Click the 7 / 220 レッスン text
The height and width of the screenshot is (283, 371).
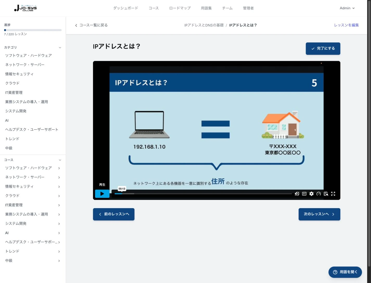15,34
